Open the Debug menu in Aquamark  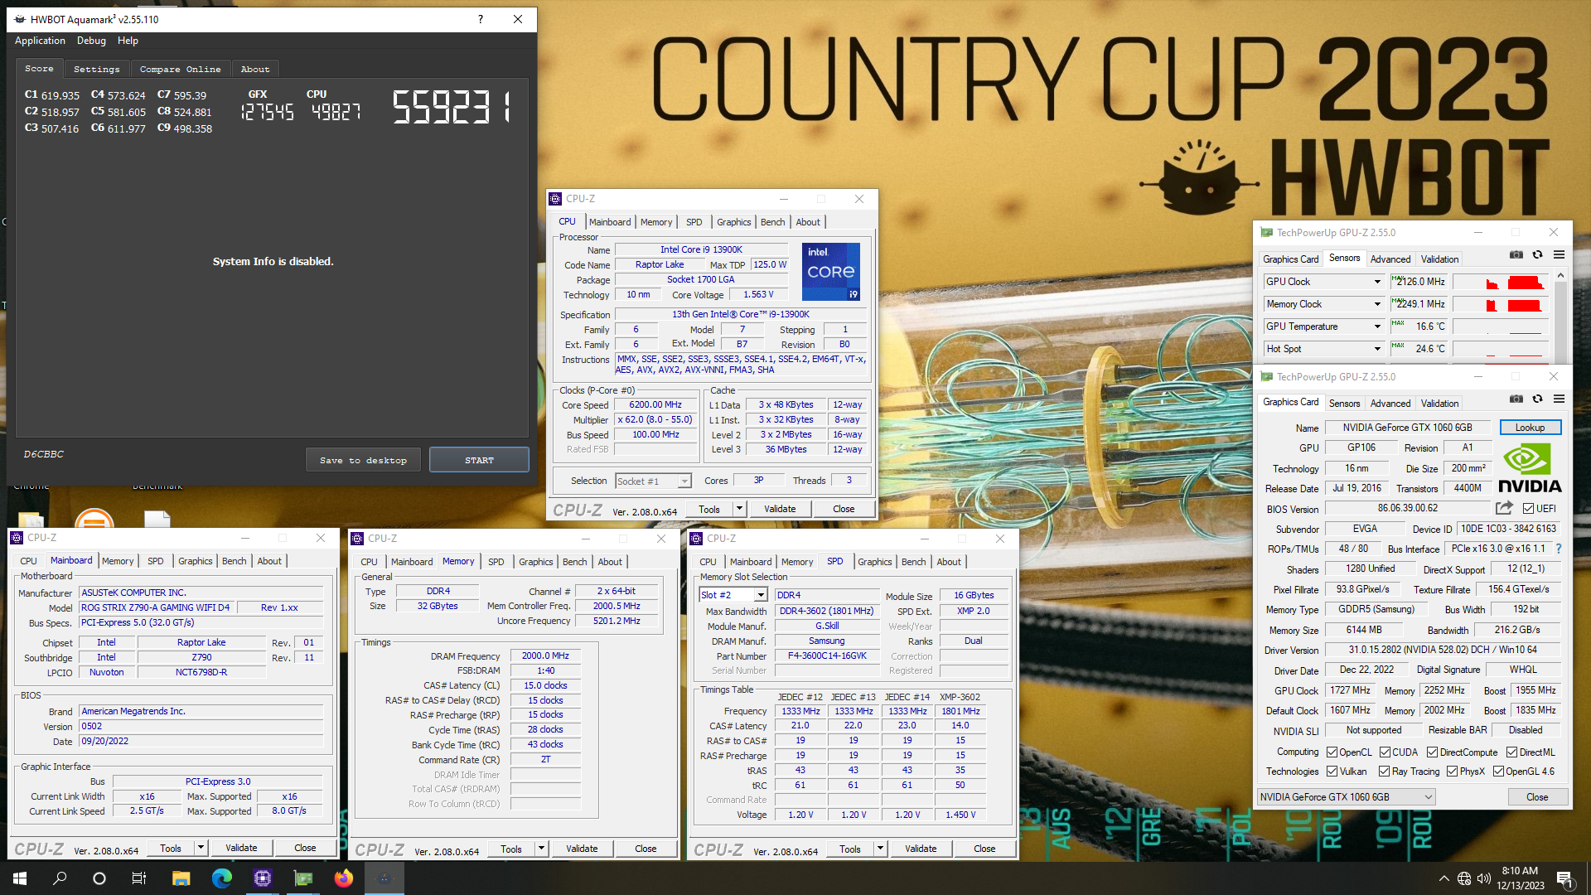tap(91, 41)
